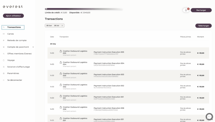Click the Télécharger button

tap(203, 26)
